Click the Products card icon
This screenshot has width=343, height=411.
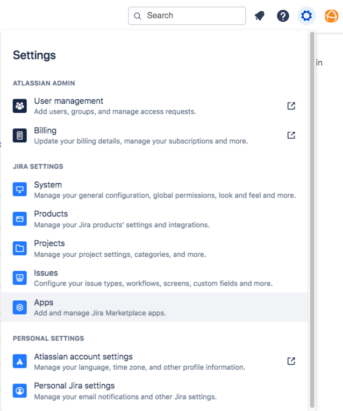[x=20, y=219]
